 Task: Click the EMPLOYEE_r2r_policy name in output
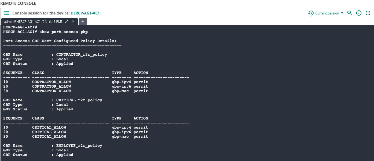(x=79, y=146)
